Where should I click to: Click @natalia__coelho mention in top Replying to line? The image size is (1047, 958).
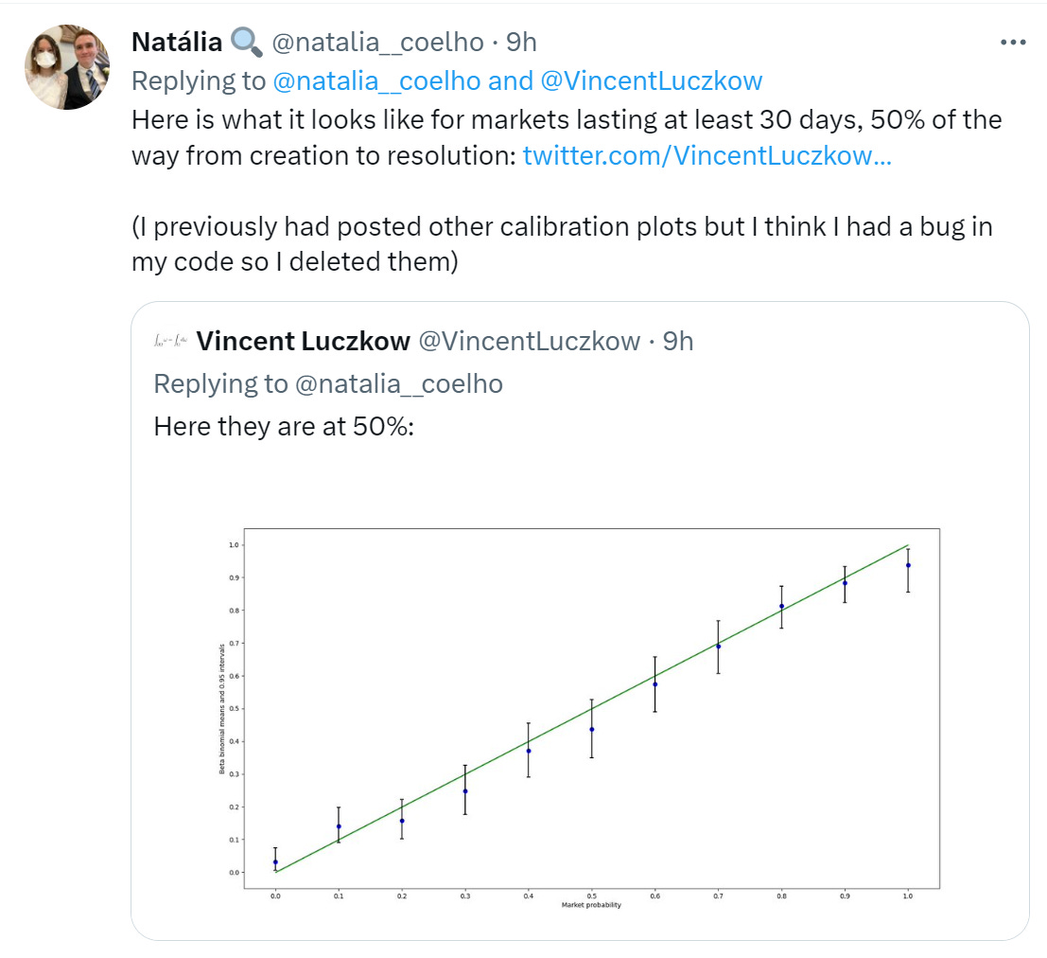(x=377, y=80)
